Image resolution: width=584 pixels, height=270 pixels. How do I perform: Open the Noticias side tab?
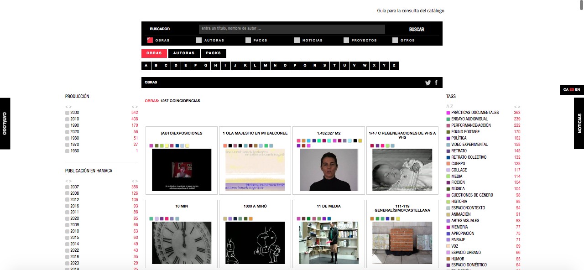tap(579, 123)
